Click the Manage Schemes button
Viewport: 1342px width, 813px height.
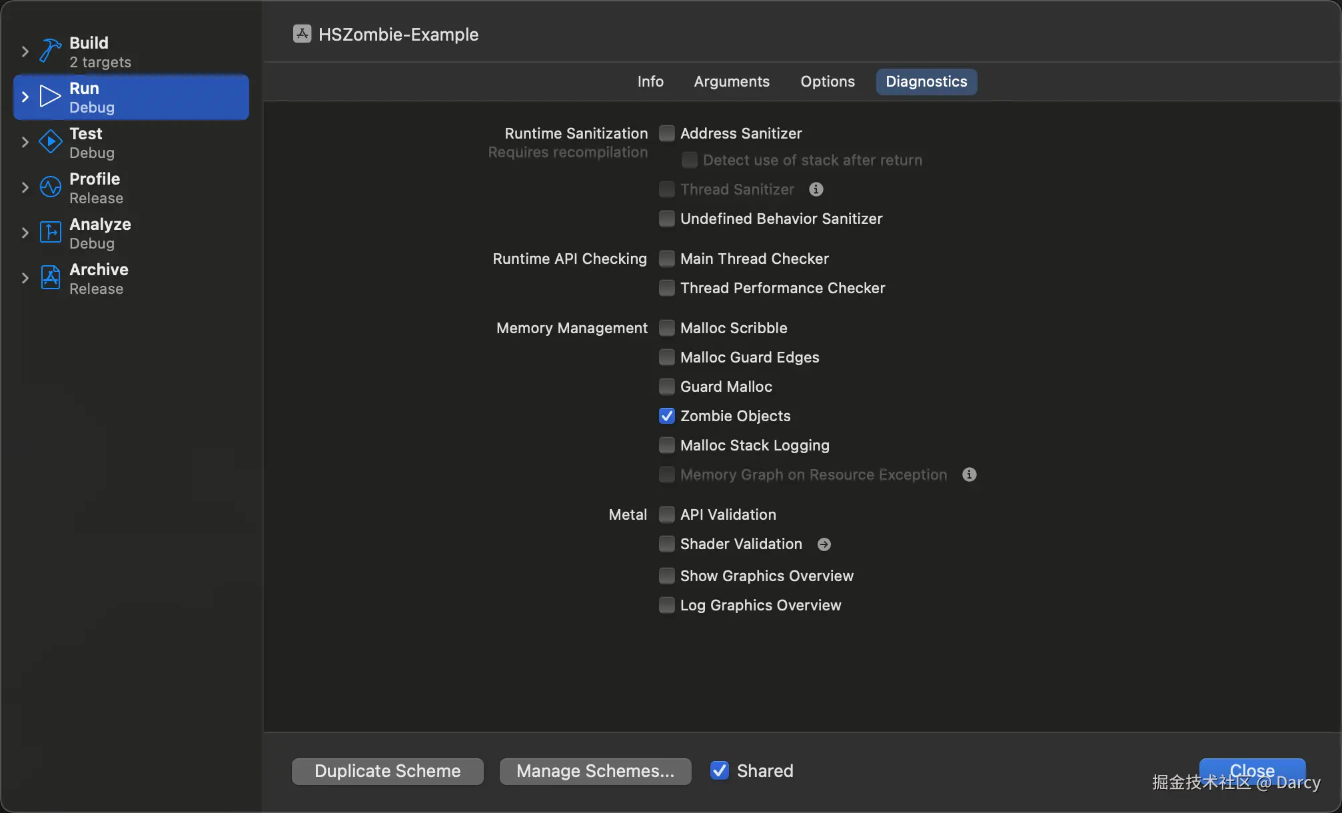click(595, 771)
